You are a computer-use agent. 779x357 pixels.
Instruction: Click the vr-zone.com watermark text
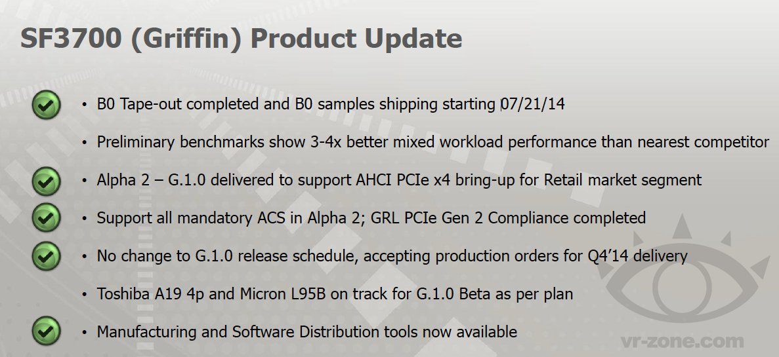682,342
